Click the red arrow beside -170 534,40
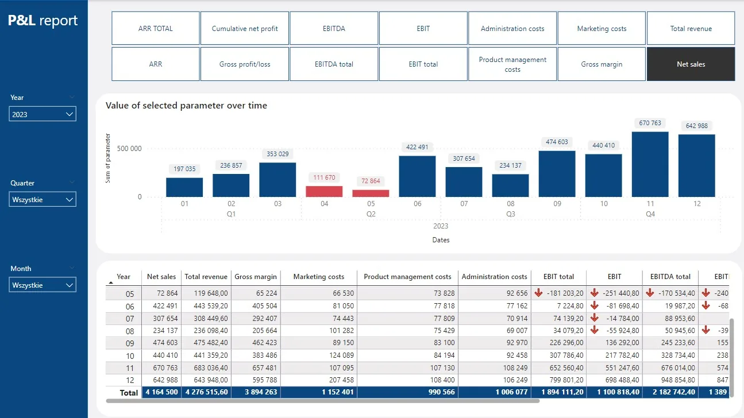The width and height of the screenshot is (744, 418). (x=650, y=293)
